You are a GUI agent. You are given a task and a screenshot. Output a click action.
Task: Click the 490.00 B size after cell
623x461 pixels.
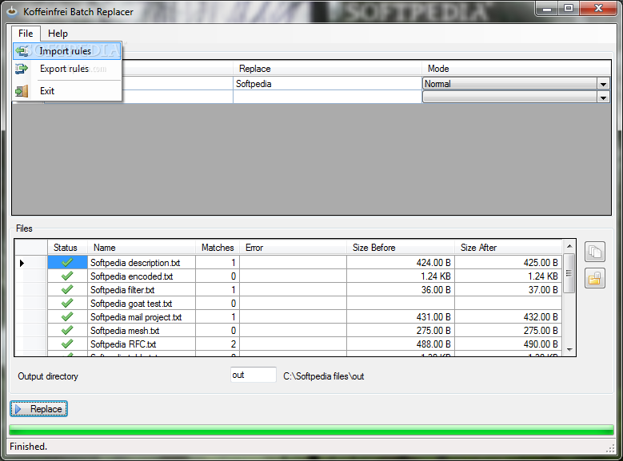pyautogui.click(x=508, y=344)
